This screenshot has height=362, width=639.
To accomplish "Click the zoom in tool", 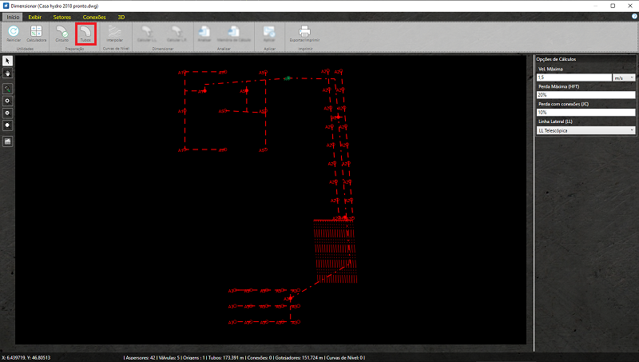I will (8, 101).
